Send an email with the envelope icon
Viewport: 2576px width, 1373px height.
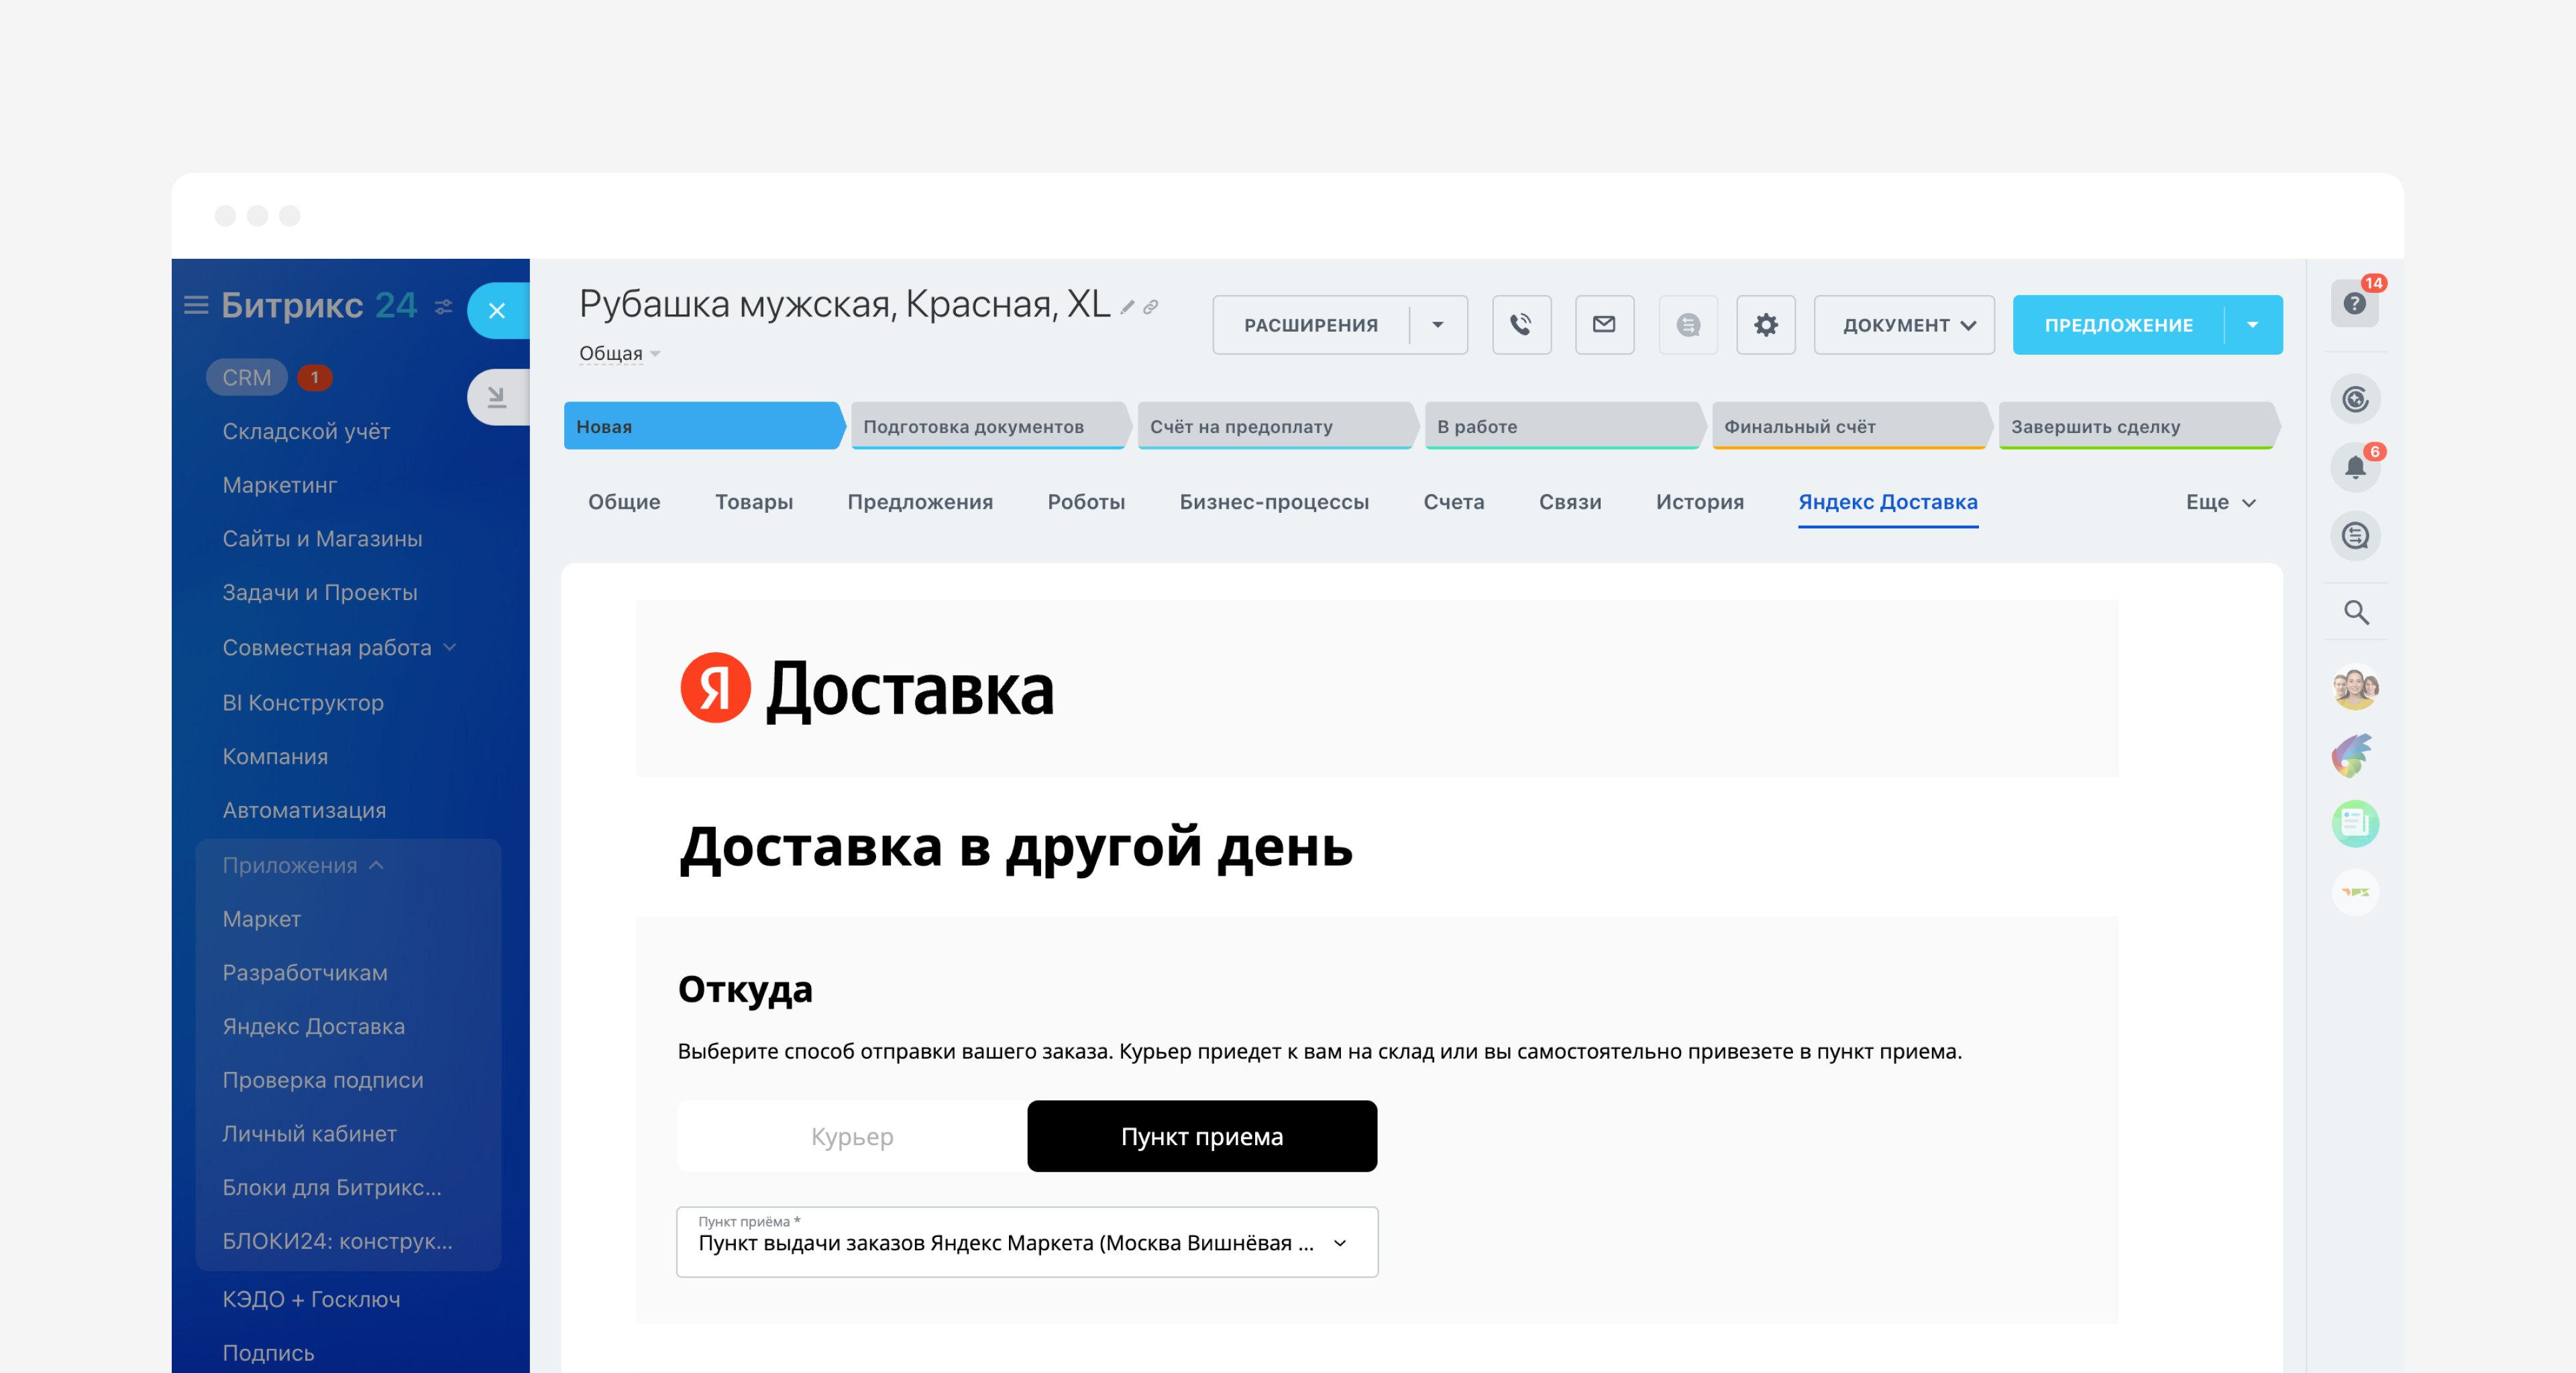[1604, 324]
